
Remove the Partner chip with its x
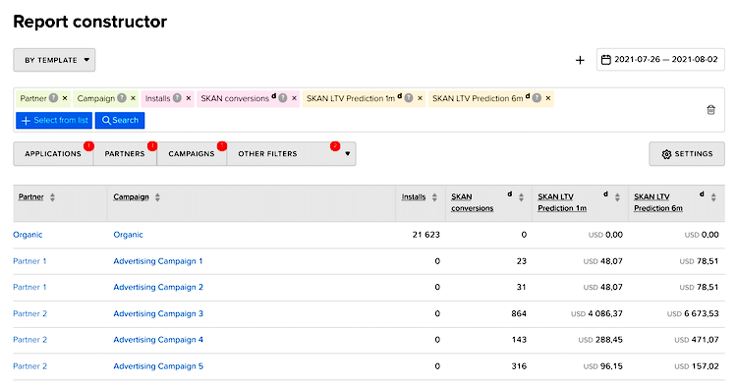(65, 98)
